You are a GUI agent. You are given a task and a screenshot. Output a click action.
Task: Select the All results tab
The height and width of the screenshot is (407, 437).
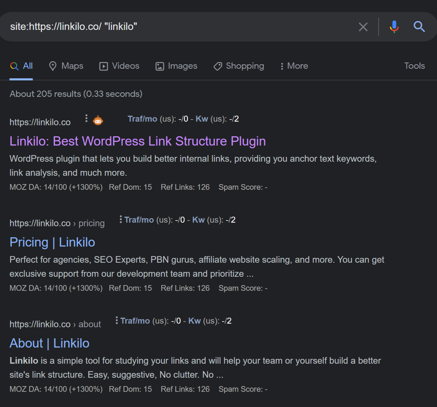[21, 66]
